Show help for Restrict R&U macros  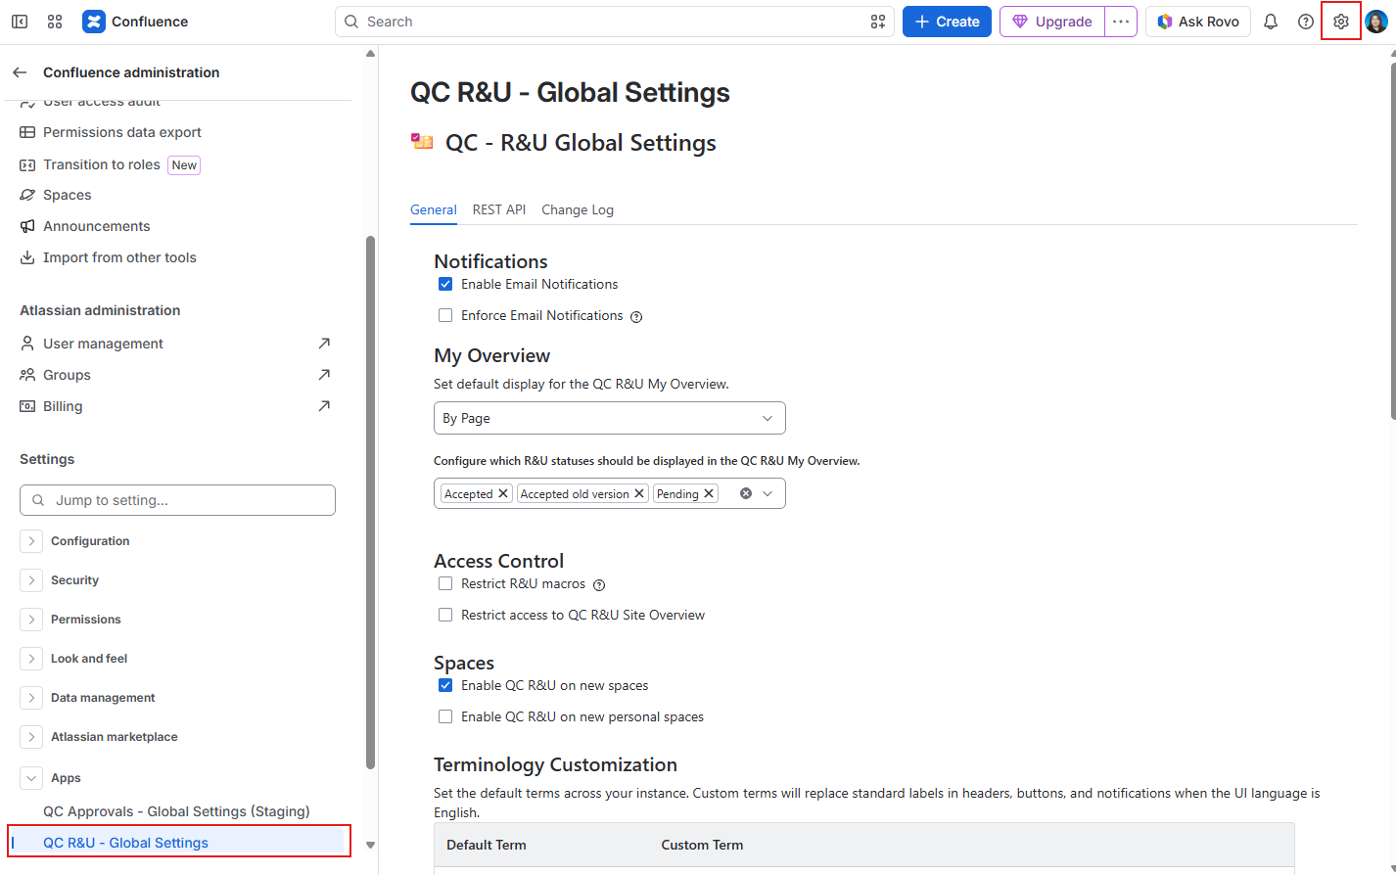coord(599,584)
